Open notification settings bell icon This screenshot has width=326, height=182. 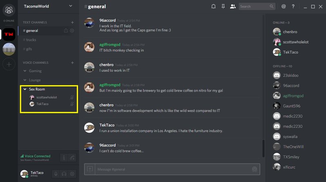click(213, 7)
